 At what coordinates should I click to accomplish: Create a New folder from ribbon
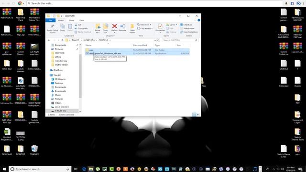pyautogui.click(x=132, y=29)
